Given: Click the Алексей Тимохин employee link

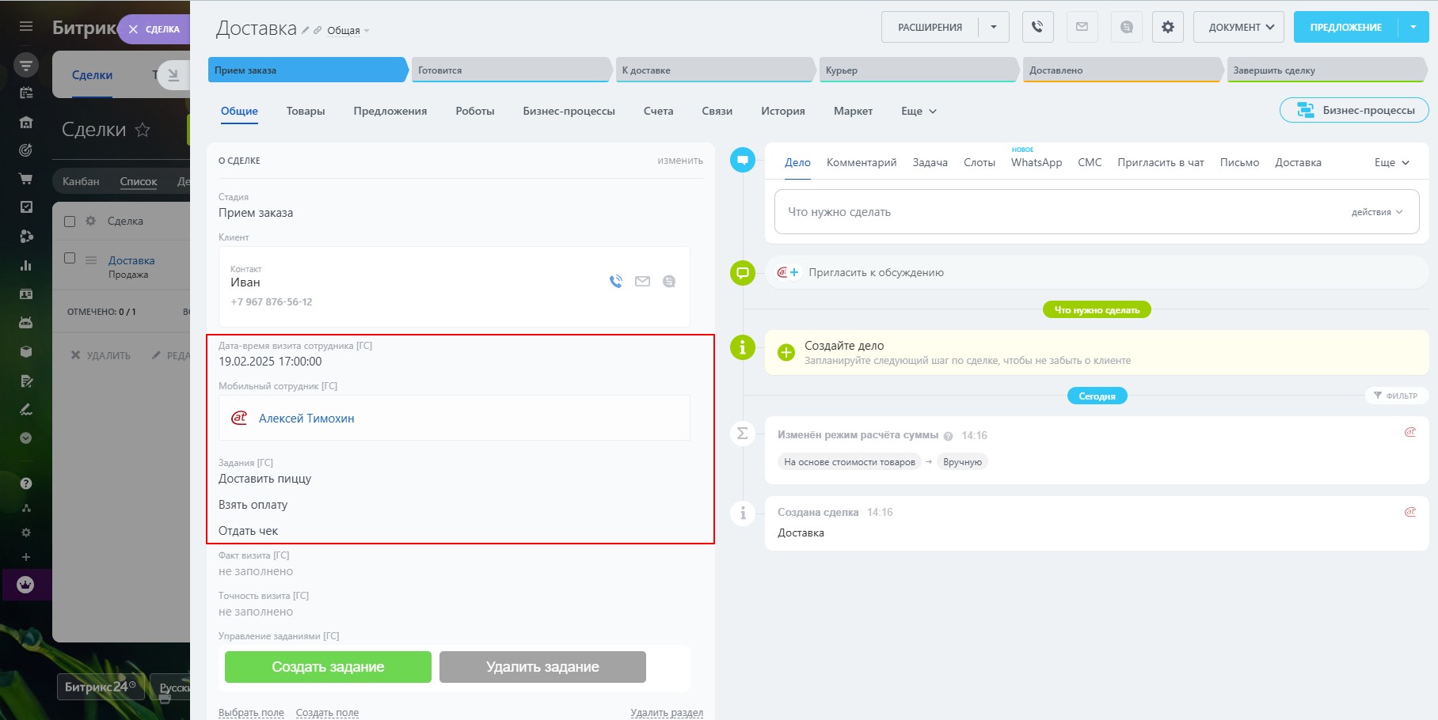Looking at the screenshot, I should pos(306,419).
